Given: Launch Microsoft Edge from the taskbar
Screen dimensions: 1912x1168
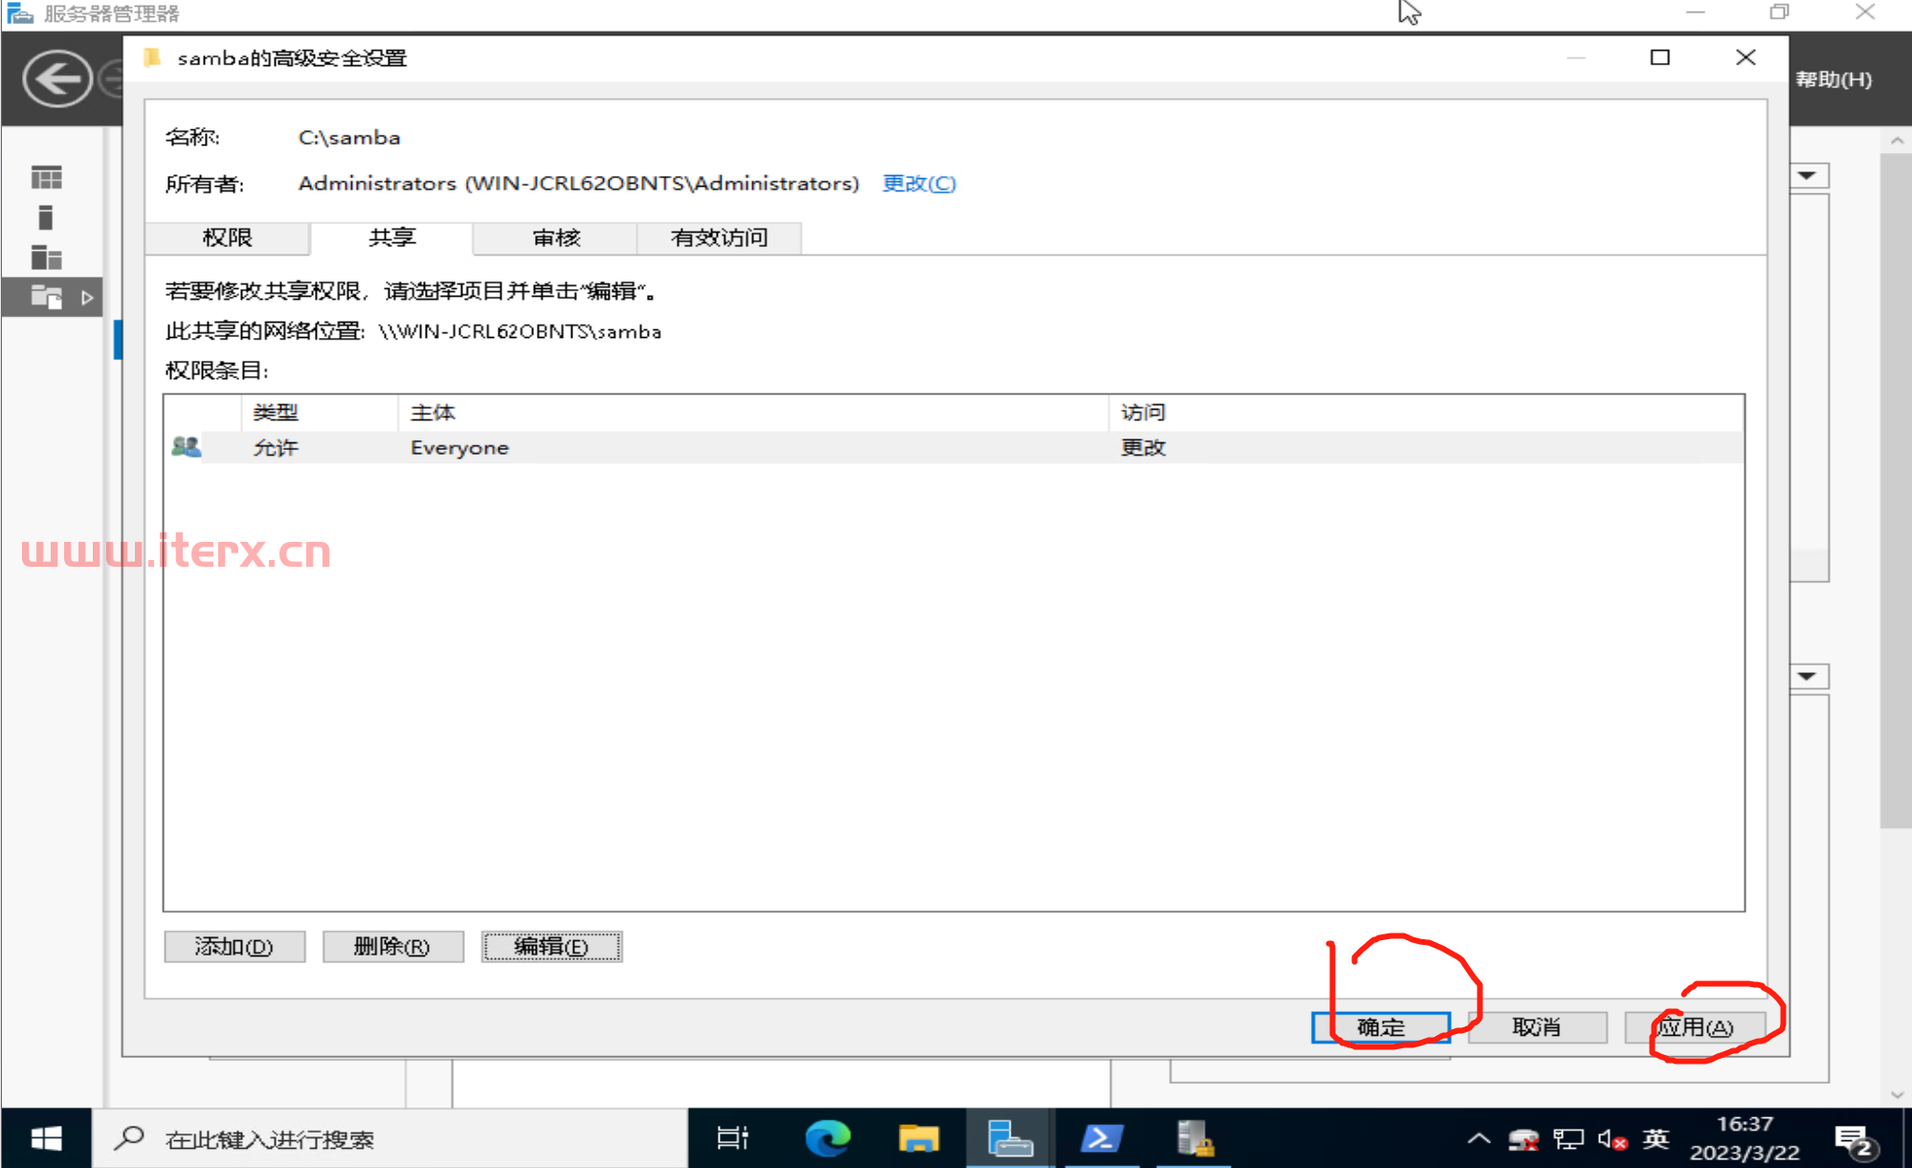Looking at the screenshot, I should tap(827, 1138).
